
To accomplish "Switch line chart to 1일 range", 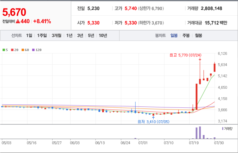I will tap(29, 35).
